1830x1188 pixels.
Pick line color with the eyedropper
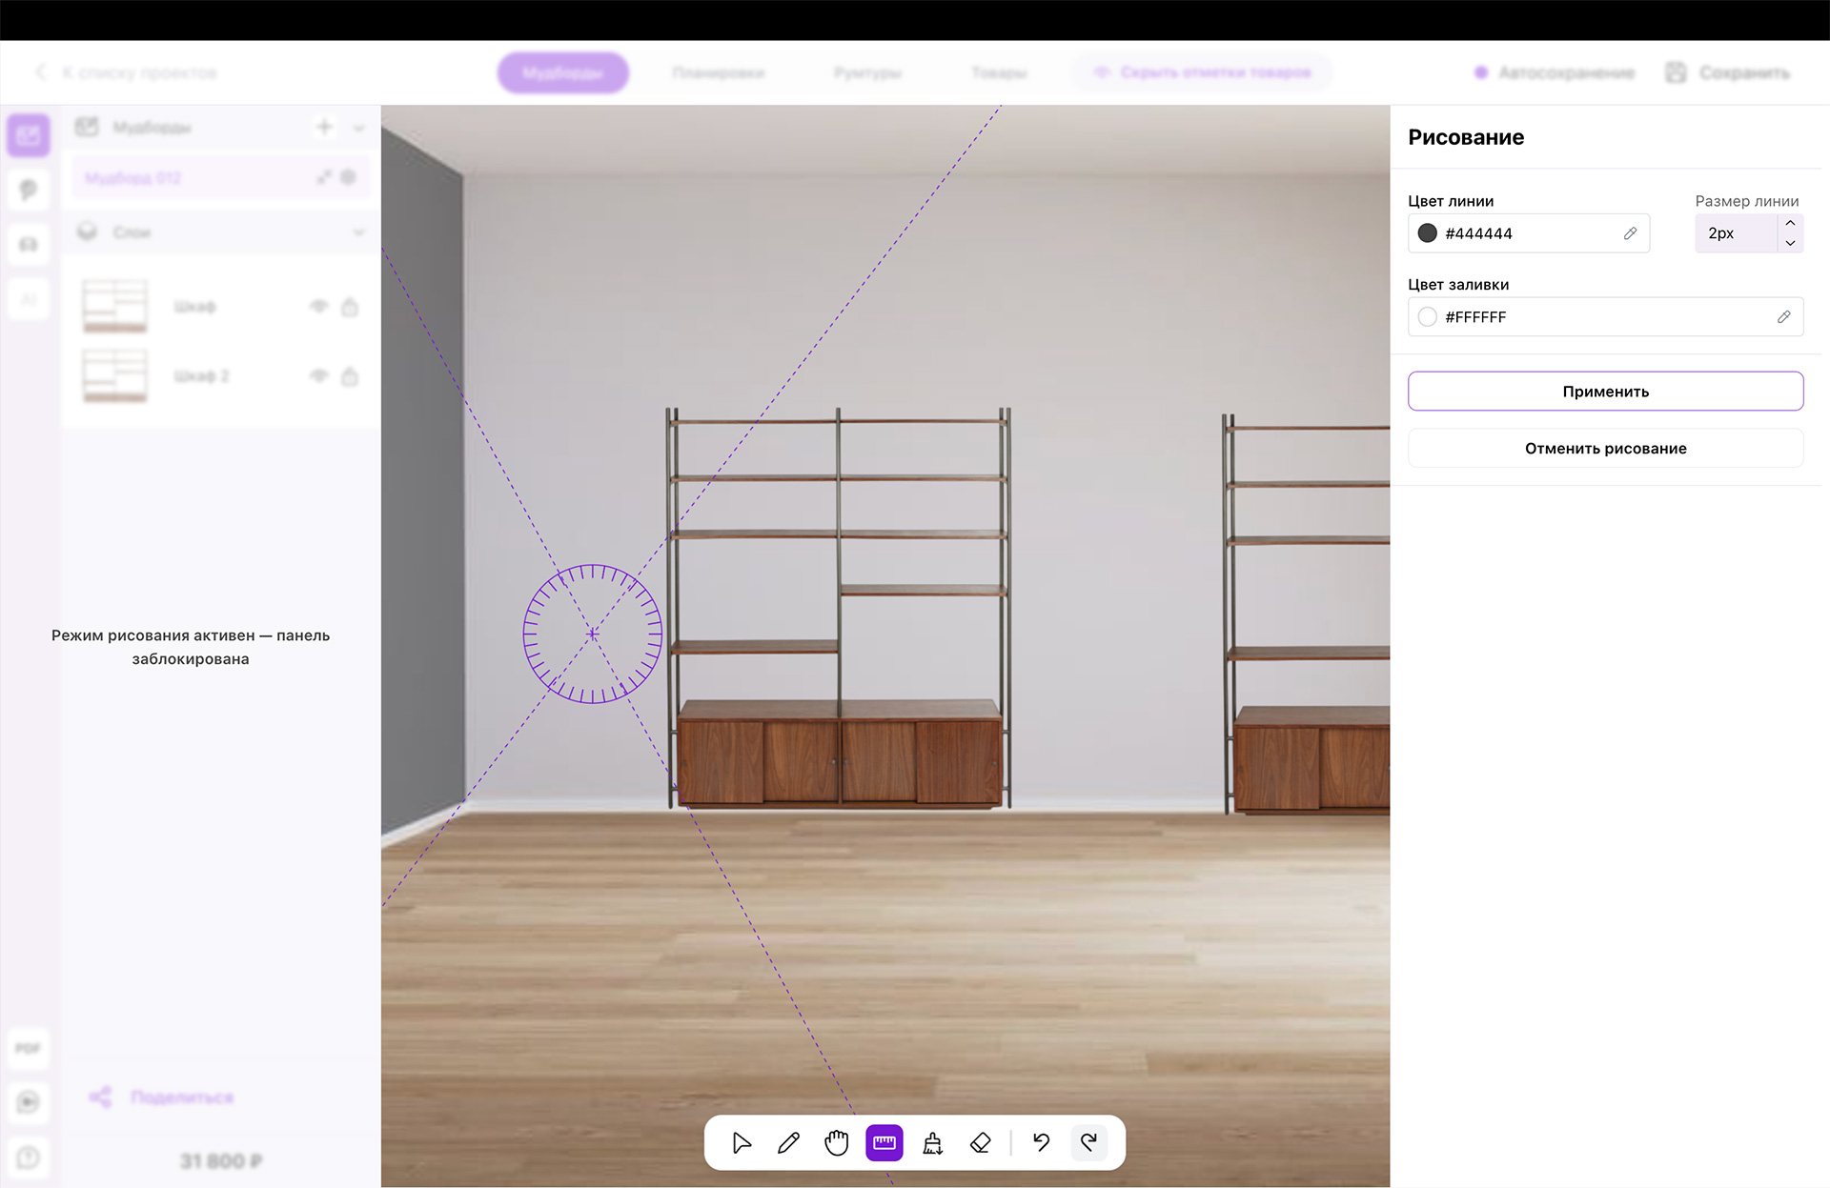point(1630,233)
